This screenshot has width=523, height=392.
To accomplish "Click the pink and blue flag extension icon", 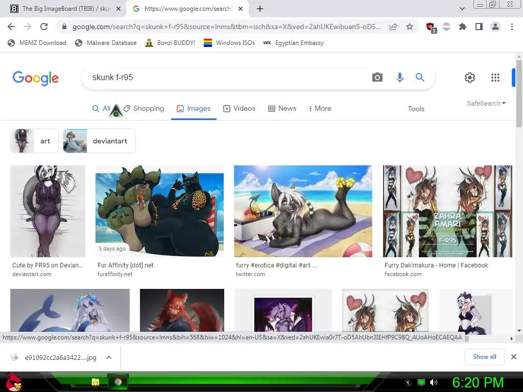I will point(446,27).
